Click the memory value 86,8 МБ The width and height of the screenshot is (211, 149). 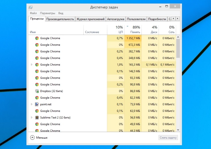[x=135, y=91]
